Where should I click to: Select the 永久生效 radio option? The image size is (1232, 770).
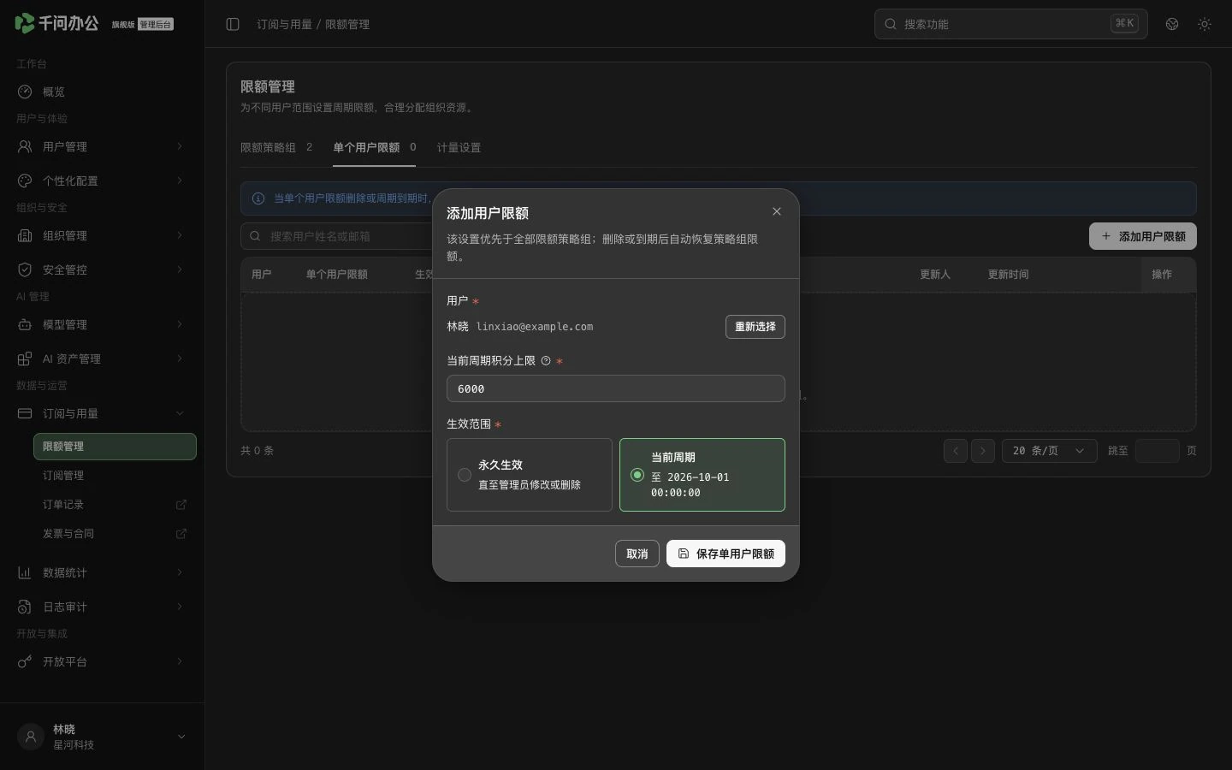465,475
